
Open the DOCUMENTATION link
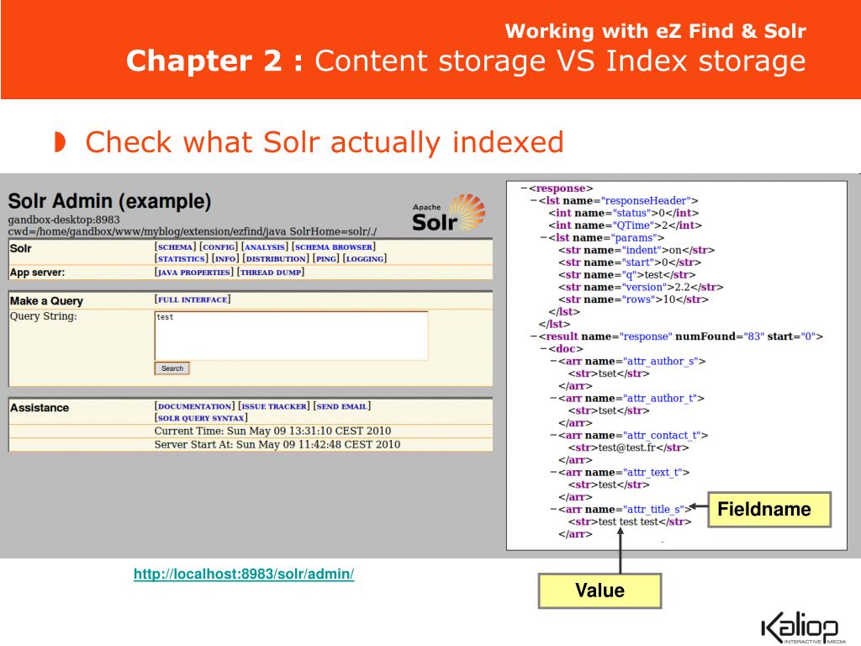(195, 406)
